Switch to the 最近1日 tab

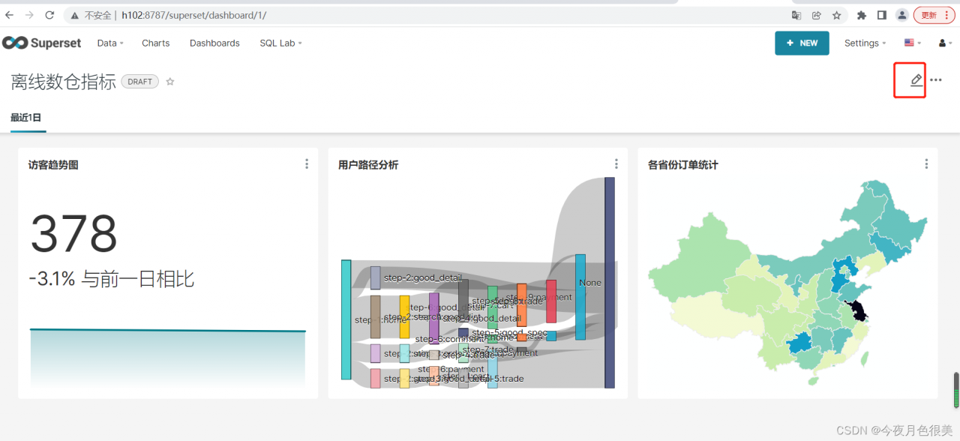(27, 117)
